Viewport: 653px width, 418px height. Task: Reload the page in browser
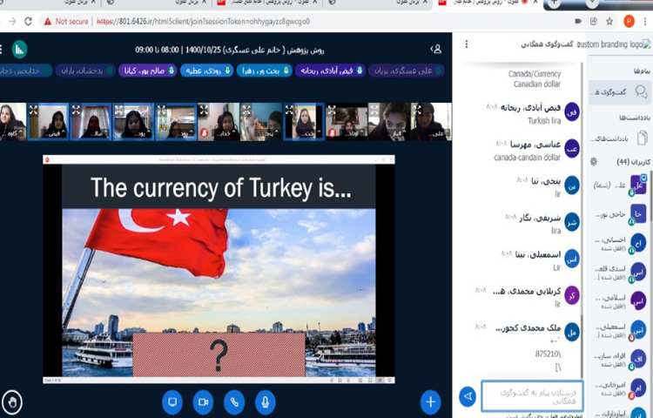click(x=28, y=21)
